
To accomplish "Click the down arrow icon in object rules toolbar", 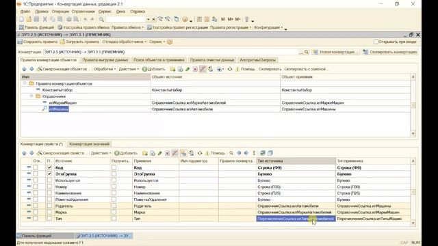I will coord(31,69).
